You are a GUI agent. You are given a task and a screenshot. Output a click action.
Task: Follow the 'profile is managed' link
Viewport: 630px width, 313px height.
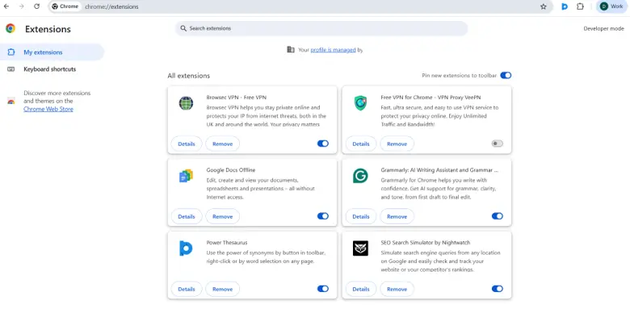click(x=333, y=50)
